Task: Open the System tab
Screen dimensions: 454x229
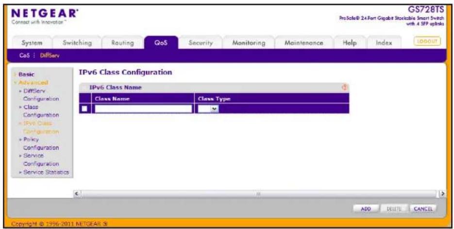Action: click(32, 43)
